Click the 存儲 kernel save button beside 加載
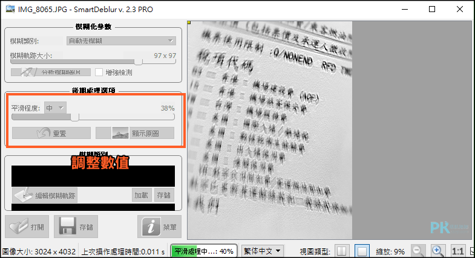The image size is (475, 258). (164, 195)
